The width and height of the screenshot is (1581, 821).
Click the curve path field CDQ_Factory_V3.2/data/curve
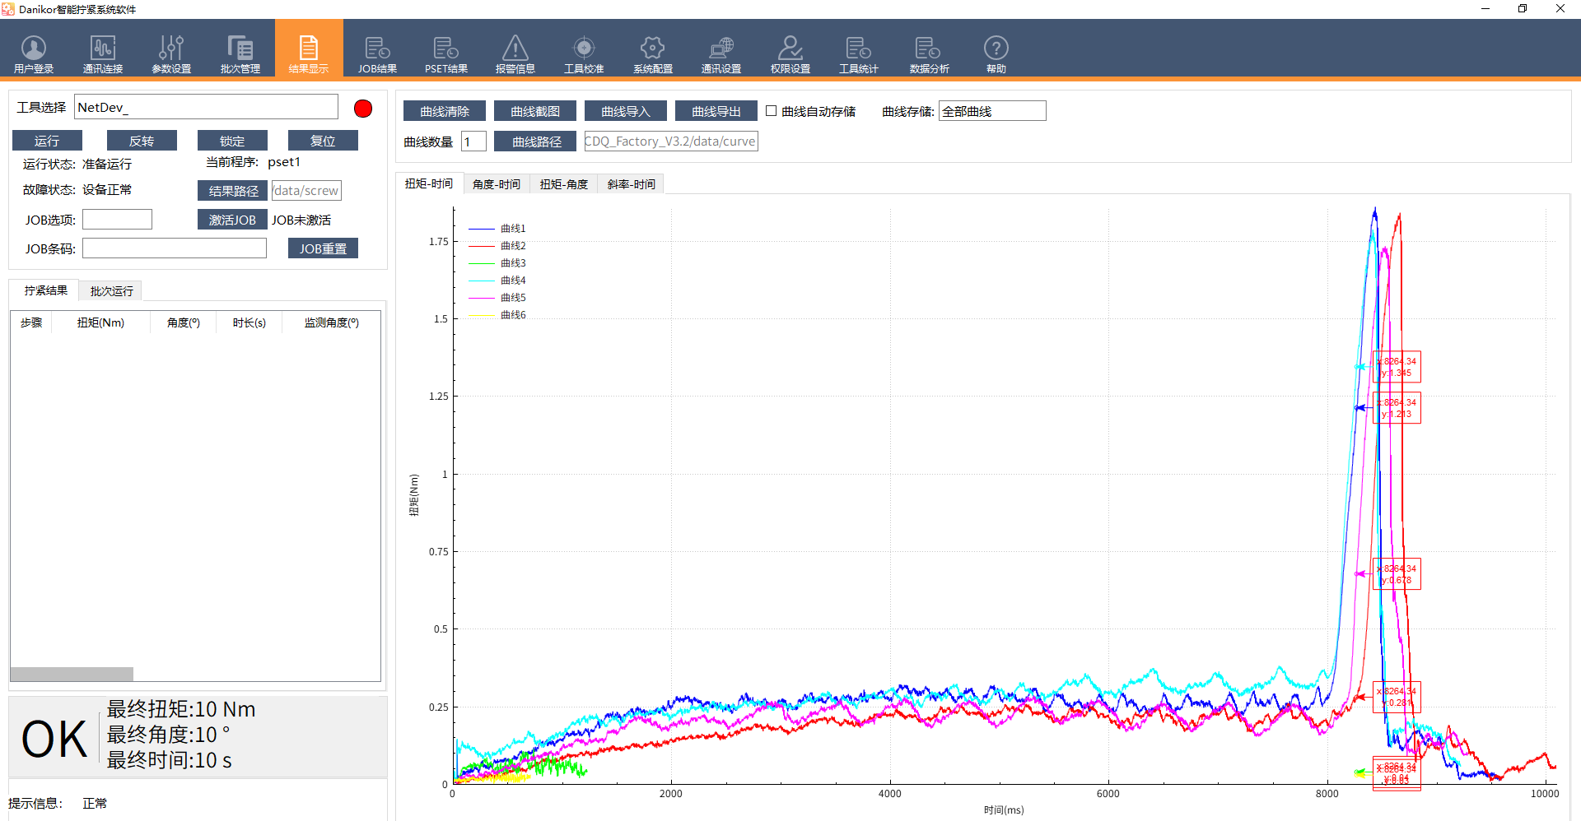click(x=671, y=141)
